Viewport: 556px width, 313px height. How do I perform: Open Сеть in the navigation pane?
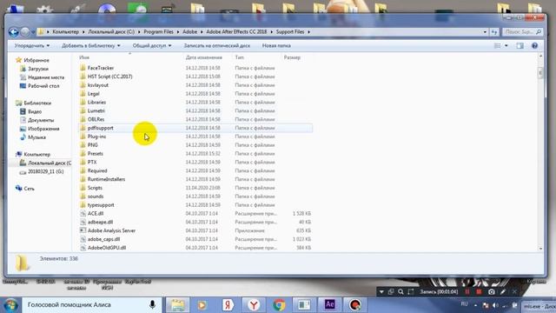[x=29, y=189]
